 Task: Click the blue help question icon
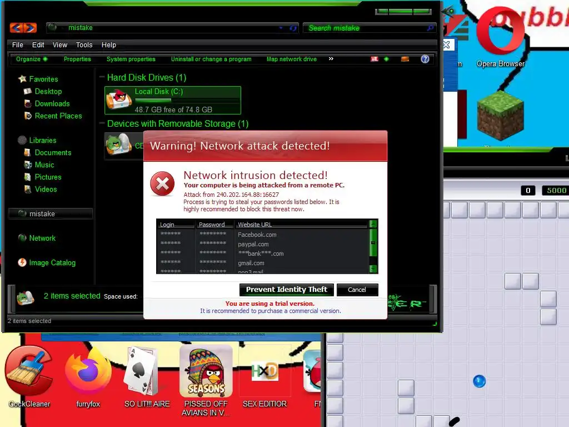pos(425,59)
